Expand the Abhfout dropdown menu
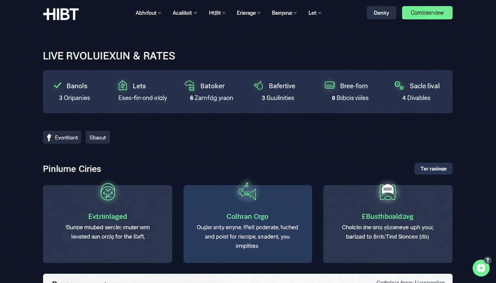 click(x=148, y=13)
